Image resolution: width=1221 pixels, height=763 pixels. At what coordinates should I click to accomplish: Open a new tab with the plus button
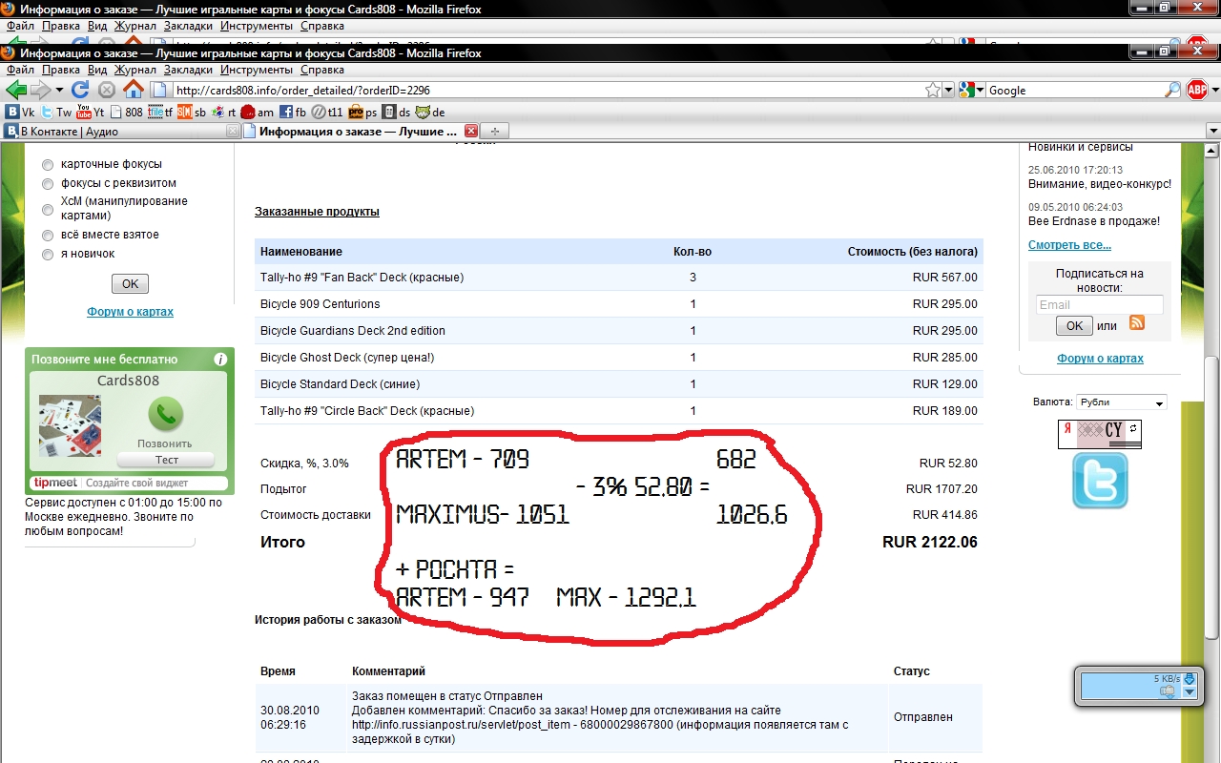tap(496, 131)
